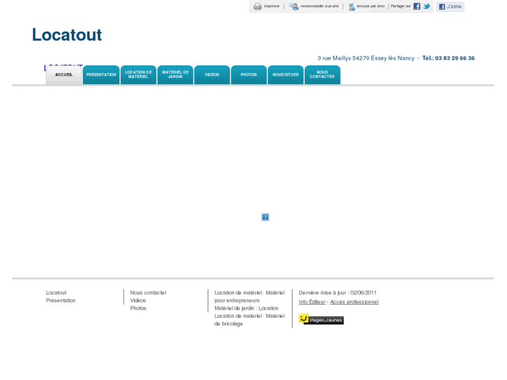Viewport: 507px width, 380px height.
Task: Open 'Matériel de jardin : Location' link
Action: [246, 308]
